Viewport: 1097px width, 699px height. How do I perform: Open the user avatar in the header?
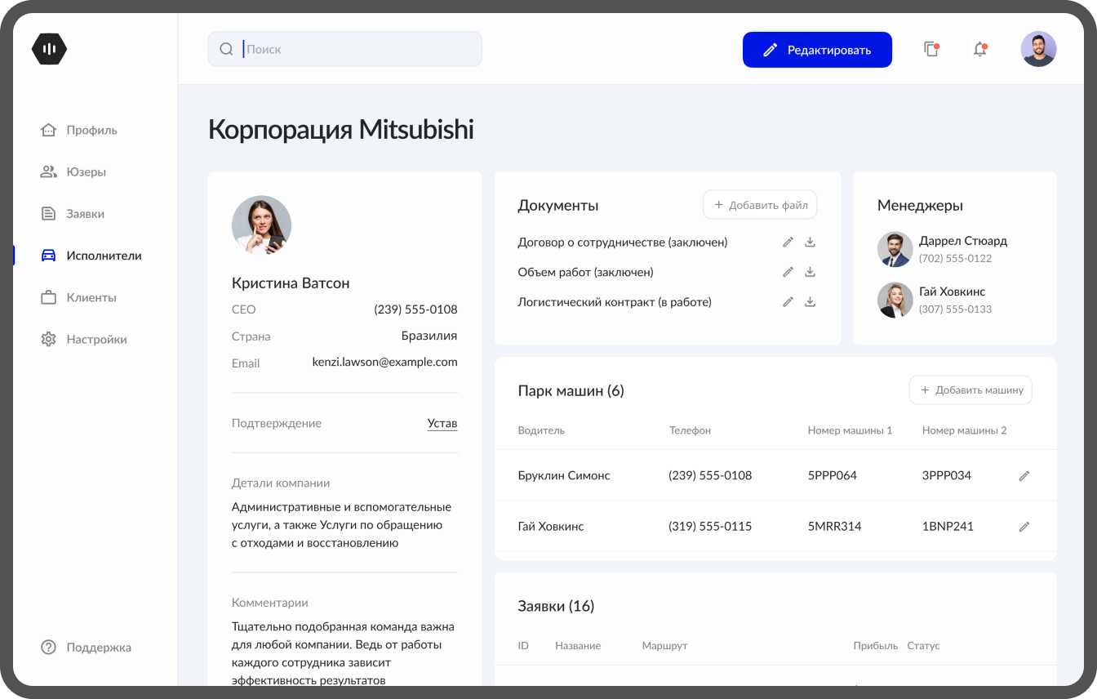[1038, 49]
